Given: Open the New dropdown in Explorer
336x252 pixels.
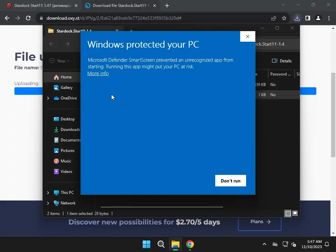Looking at the screenshot, I should (x=60, y=61).
